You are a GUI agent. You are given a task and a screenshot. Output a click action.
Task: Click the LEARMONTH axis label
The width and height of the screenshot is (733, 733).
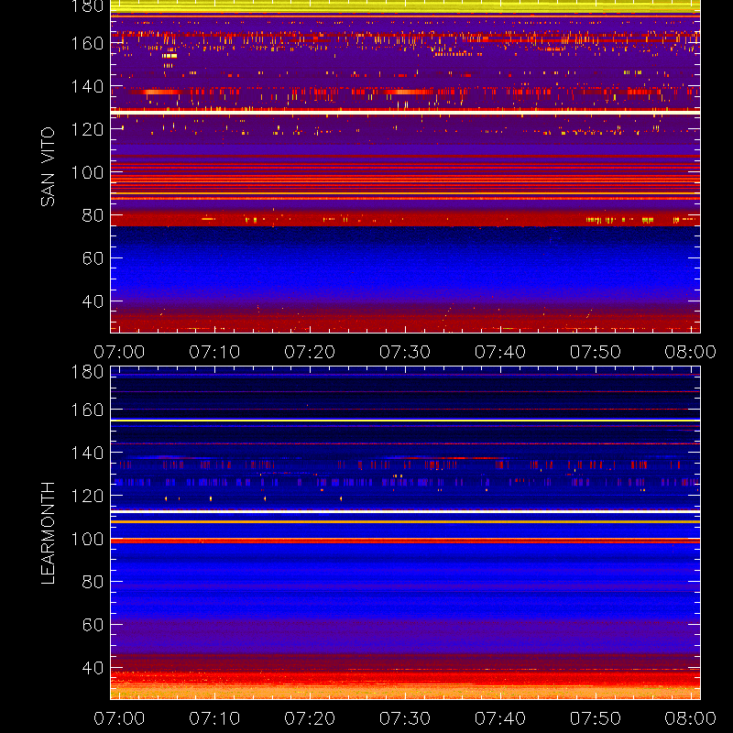coord(48,533)
